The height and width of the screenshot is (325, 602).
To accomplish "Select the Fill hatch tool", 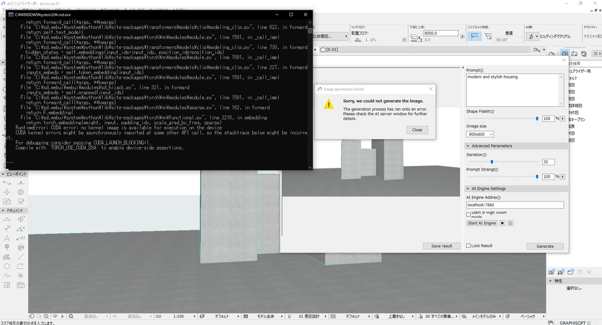I will 7,257.
